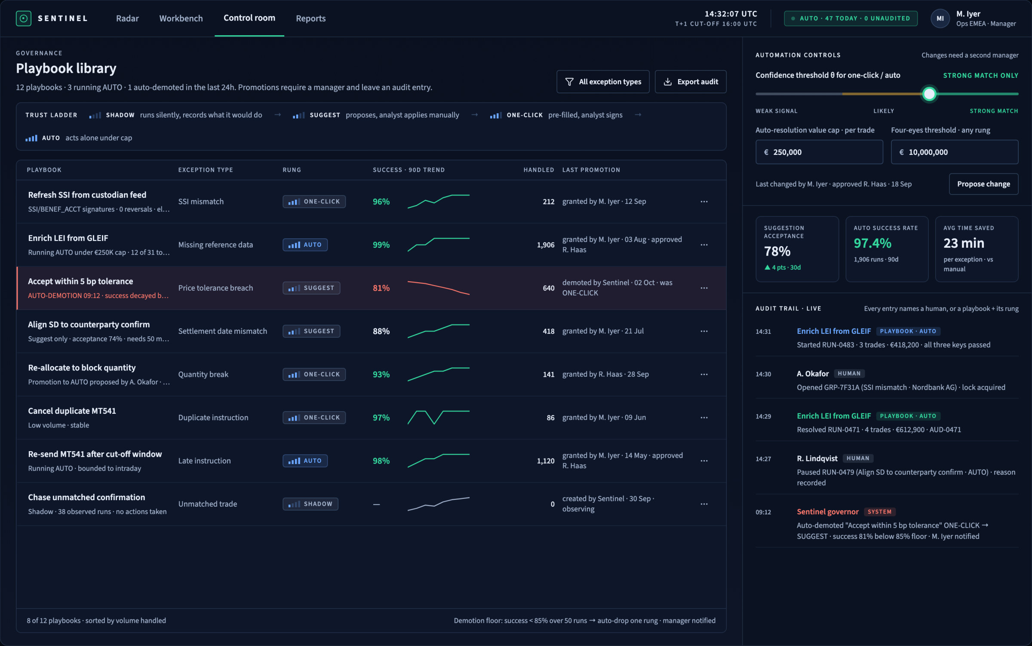Click the SYSTEM tag on Sentinel governor entry
Image resolution: width=1032 pixels, height=646 pixels.
click(879, 512)
